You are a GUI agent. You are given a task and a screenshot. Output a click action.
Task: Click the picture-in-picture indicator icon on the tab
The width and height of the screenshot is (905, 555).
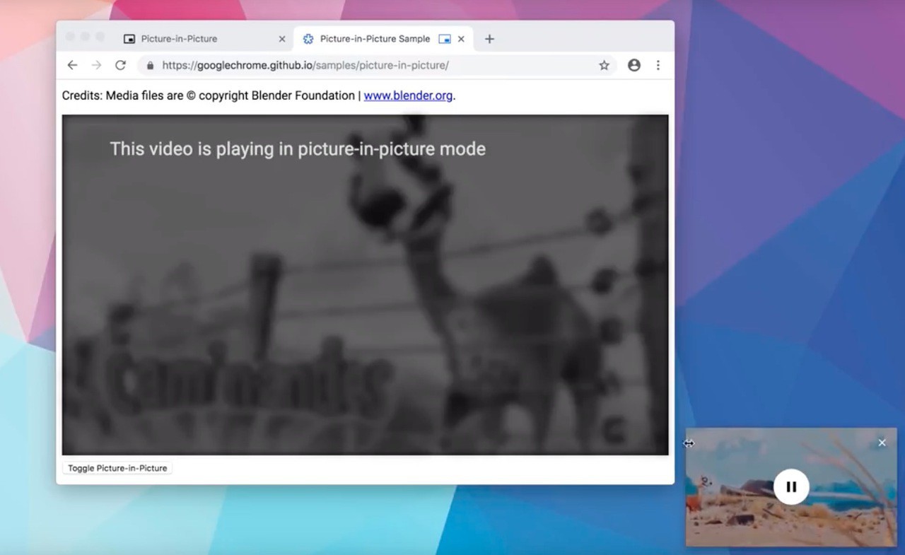(445, 39)
